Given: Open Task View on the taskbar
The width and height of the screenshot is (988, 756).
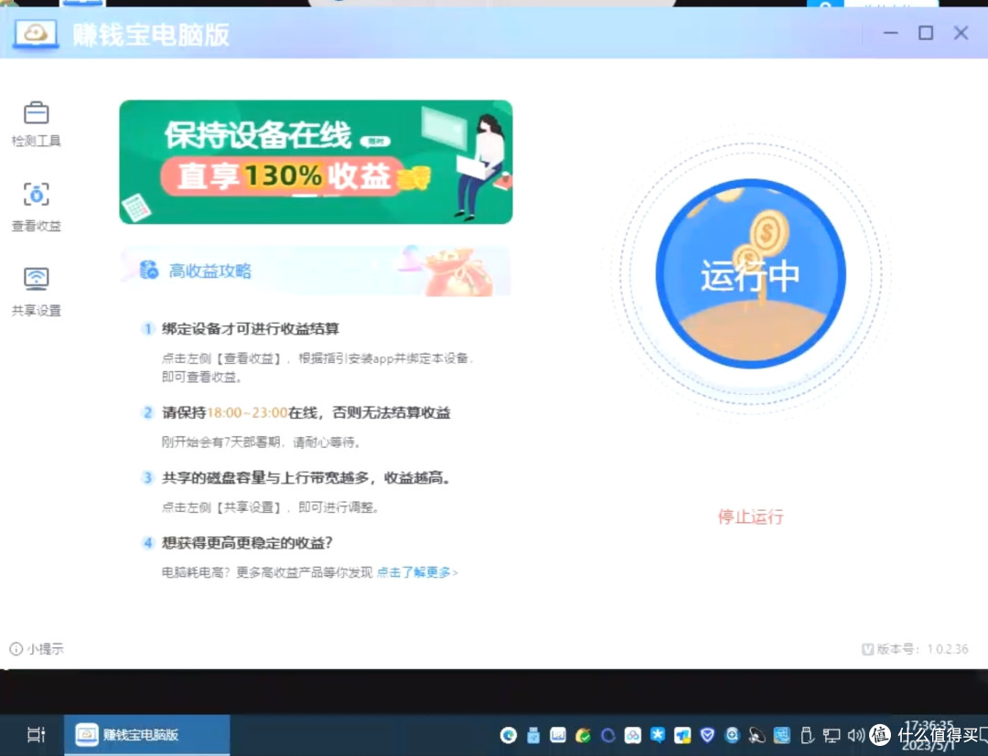Looking at the screenshot, I should 36,735.
